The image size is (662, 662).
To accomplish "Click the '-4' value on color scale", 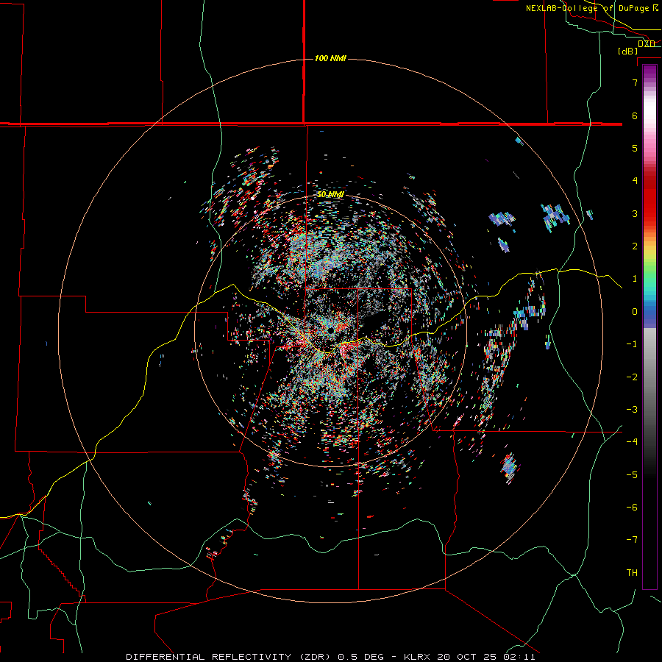I will click(x=632, y=442).
